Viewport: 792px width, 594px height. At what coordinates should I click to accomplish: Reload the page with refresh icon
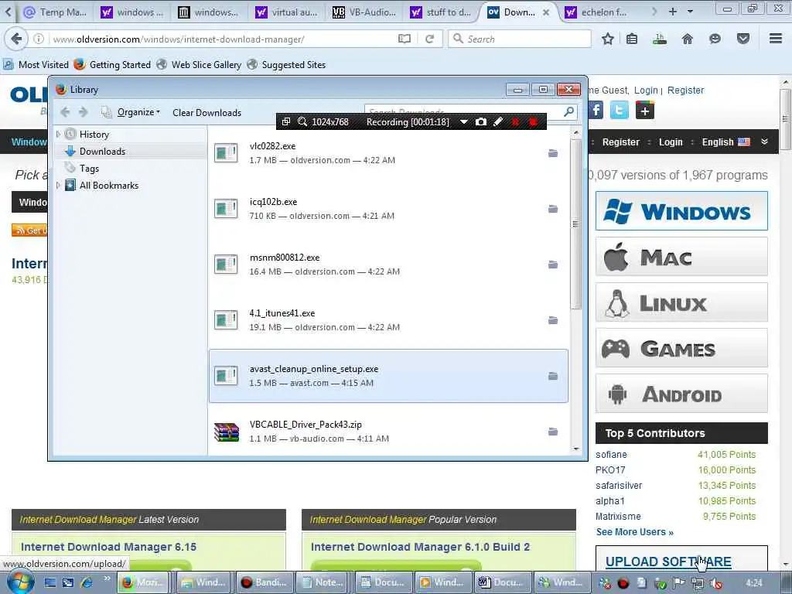tap(430, 39)
